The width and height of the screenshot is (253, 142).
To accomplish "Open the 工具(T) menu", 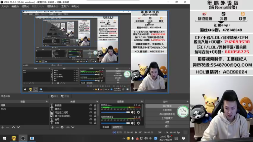I will (x=65, y=6).
